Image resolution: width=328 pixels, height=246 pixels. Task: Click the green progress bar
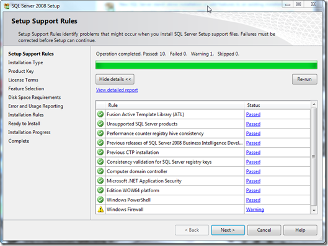tap(206, 65)
